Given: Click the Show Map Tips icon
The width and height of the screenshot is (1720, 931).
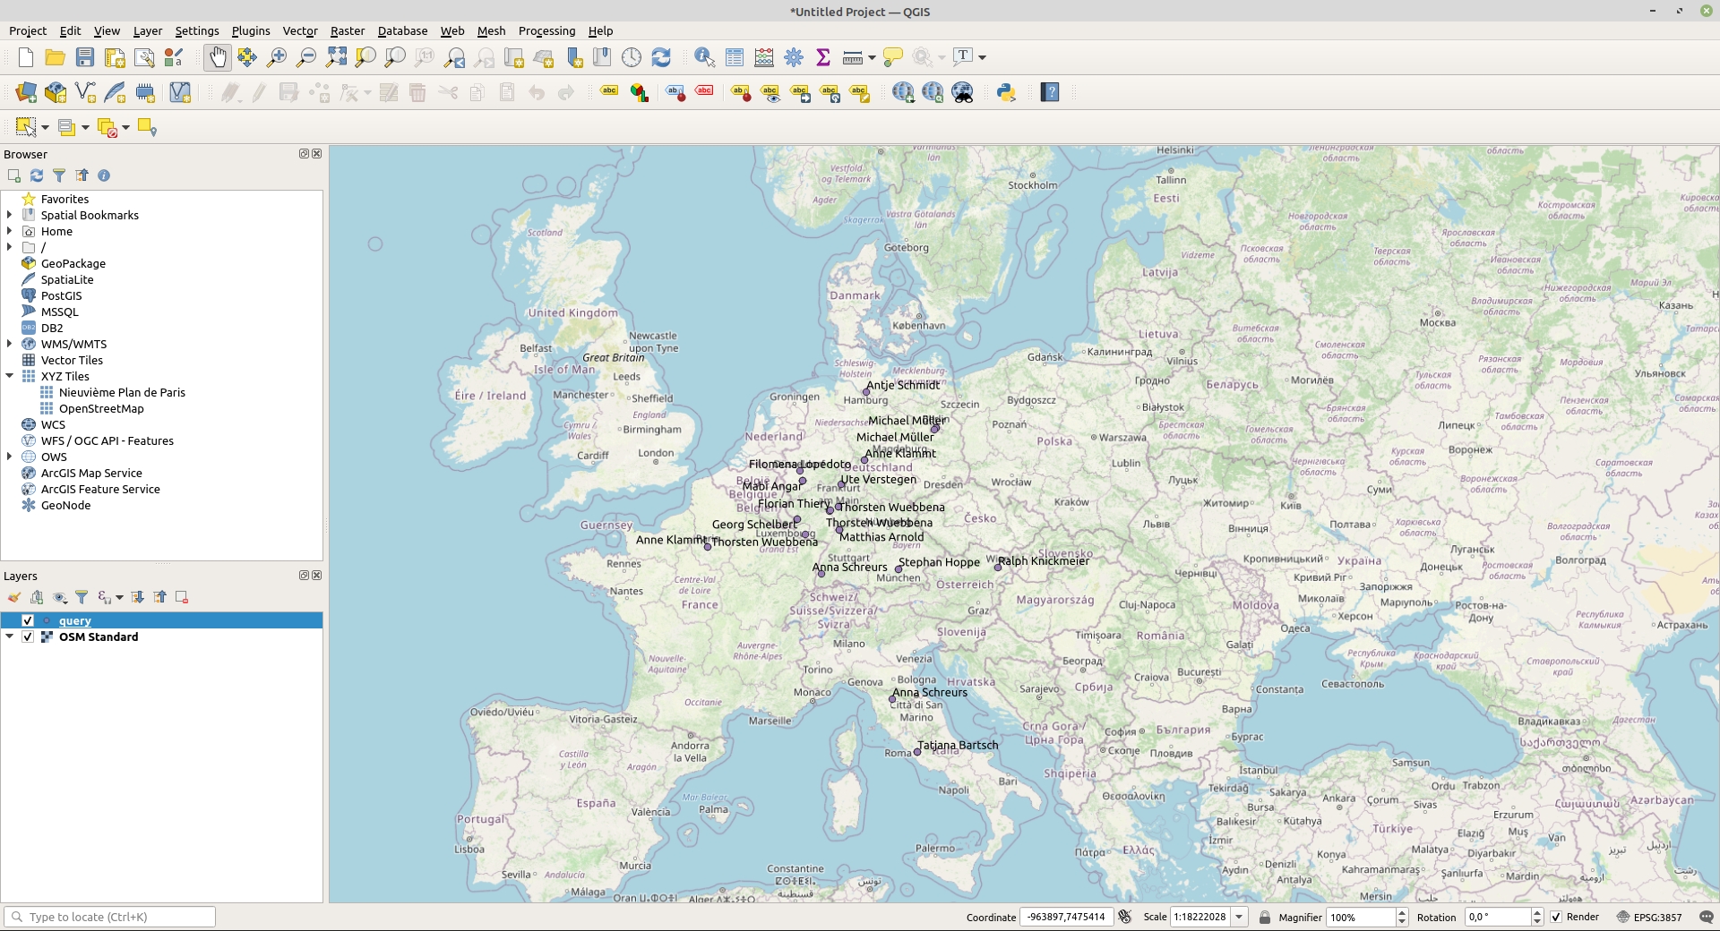Looking at the screenshot, I should (x=893, y=58).
